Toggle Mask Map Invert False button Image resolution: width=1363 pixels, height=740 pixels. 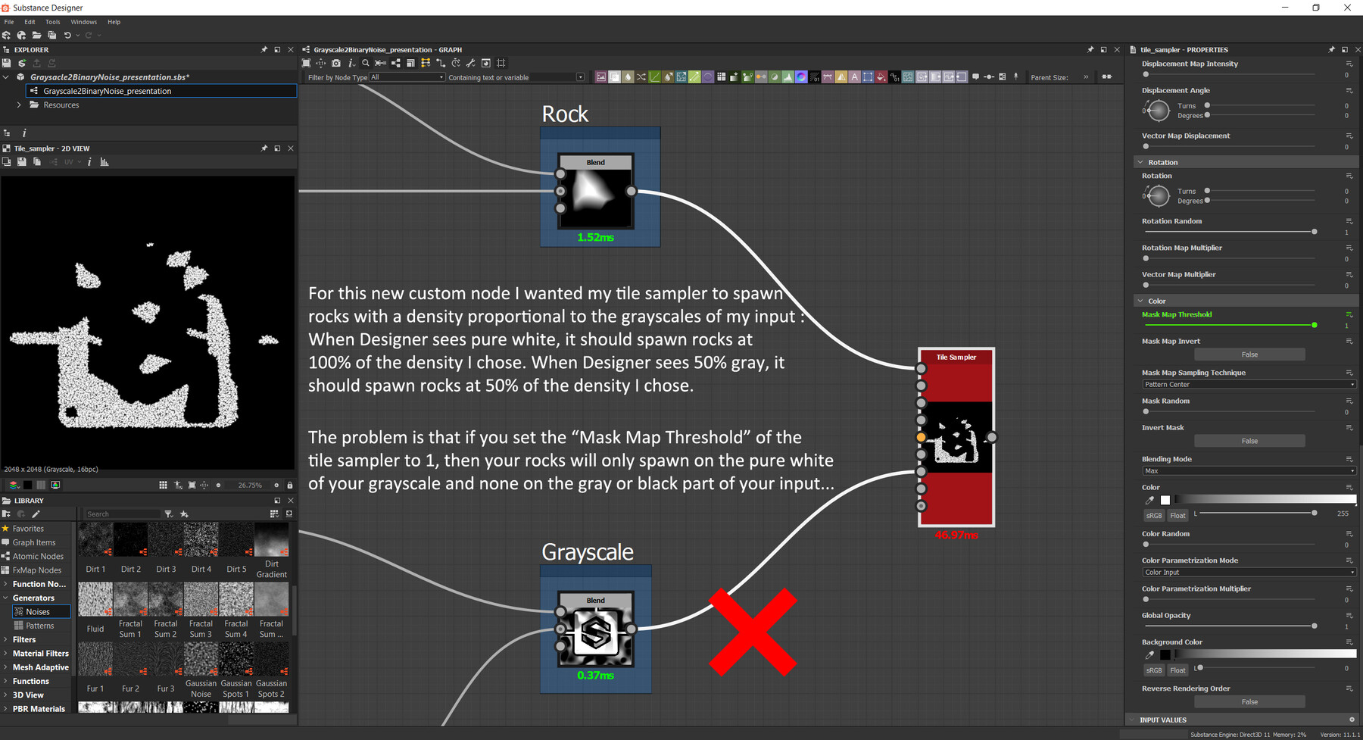(1249, 354)
